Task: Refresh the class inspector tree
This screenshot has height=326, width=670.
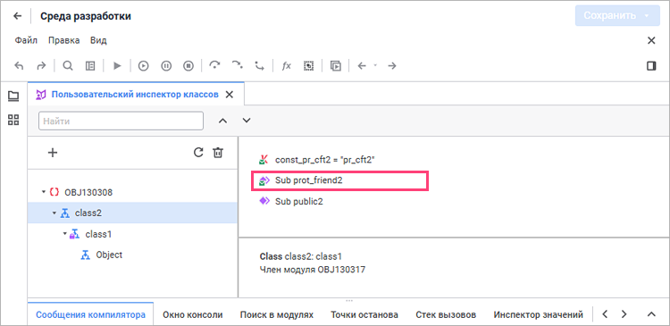Action: 198,153
